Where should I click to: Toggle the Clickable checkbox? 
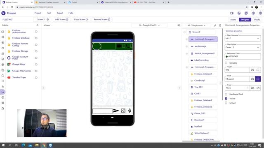click(x=226, y=63)
